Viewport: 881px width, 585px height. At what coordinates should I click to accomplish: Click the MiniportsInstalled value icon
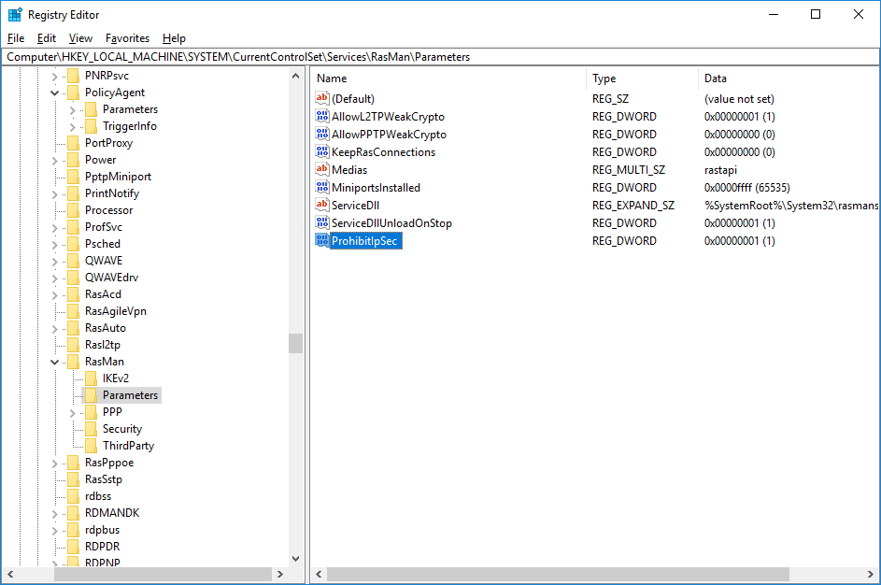click(322, 187)
